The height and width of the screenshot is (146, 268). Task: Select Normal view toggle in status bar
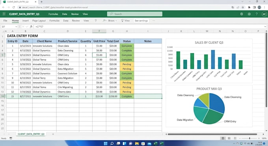223,138
